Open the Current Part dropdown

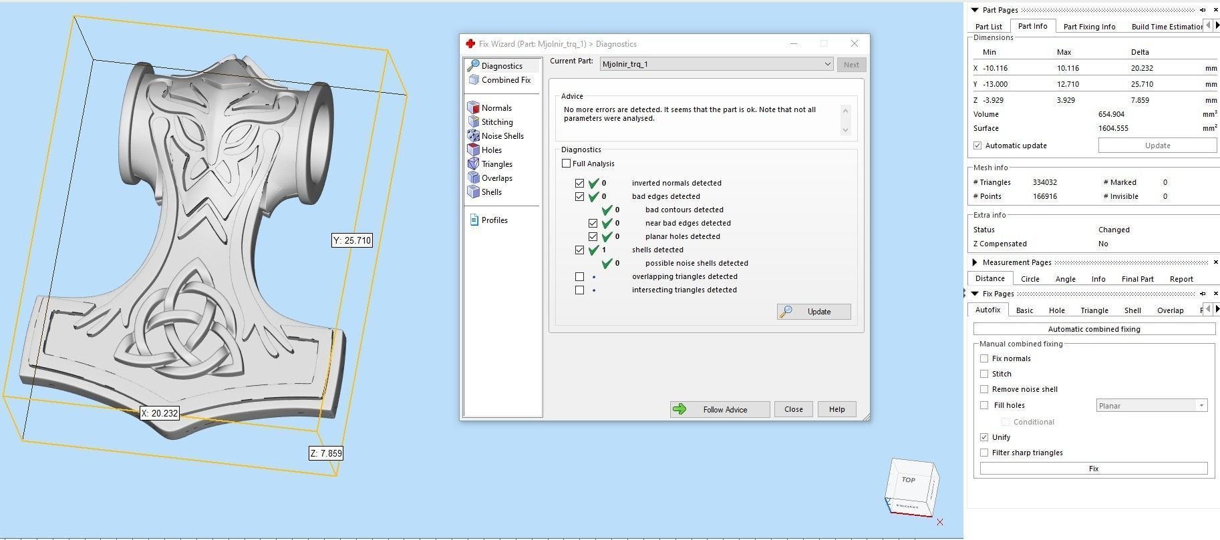tap(716, 64)
